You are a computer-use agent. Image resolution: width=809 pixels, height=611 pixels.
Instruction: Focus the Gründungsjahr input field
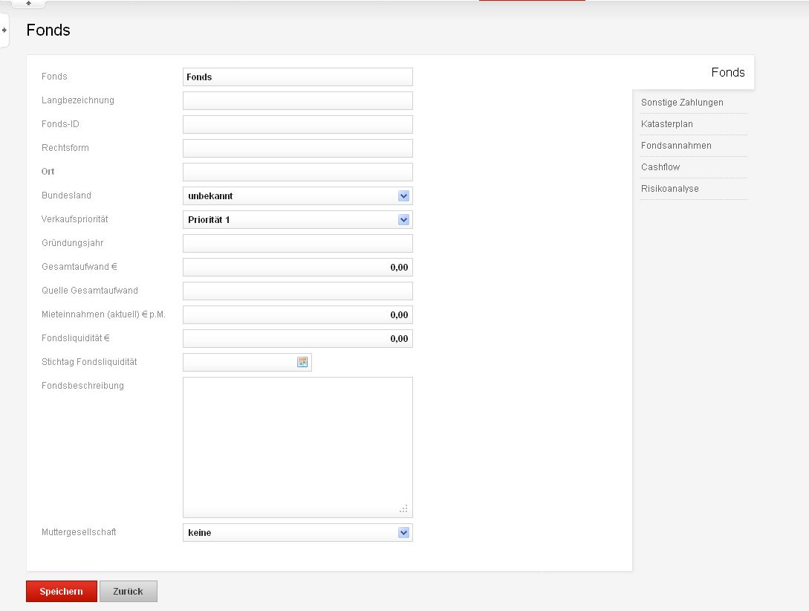tap(298, 243)
